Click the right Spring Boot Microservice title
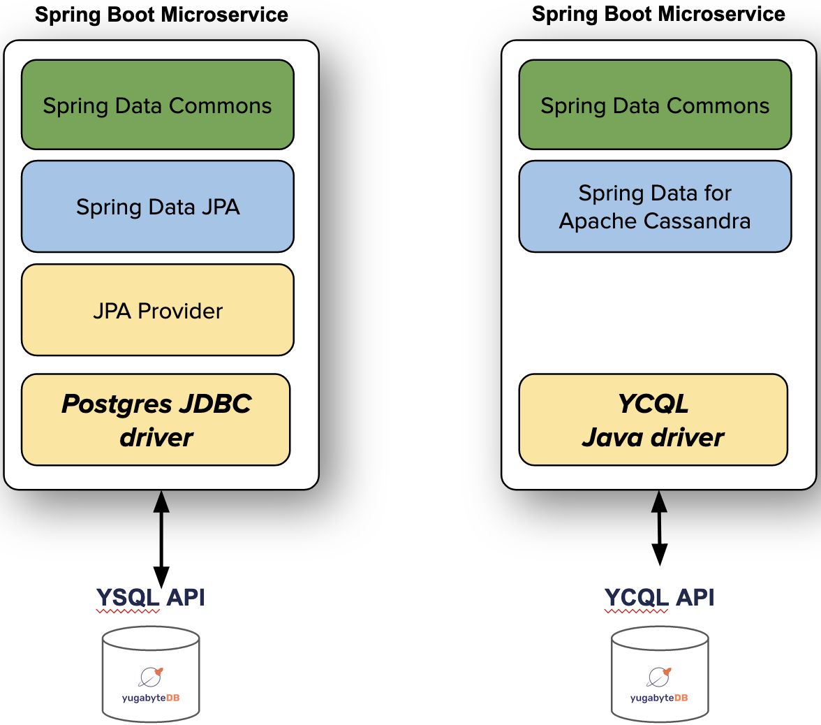Image resolution: width=821 pixels, height=725 pixels. (x=659, y=14)
